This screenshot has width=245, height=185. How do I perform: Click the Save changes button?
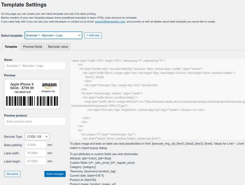click(x=55, y=174)
